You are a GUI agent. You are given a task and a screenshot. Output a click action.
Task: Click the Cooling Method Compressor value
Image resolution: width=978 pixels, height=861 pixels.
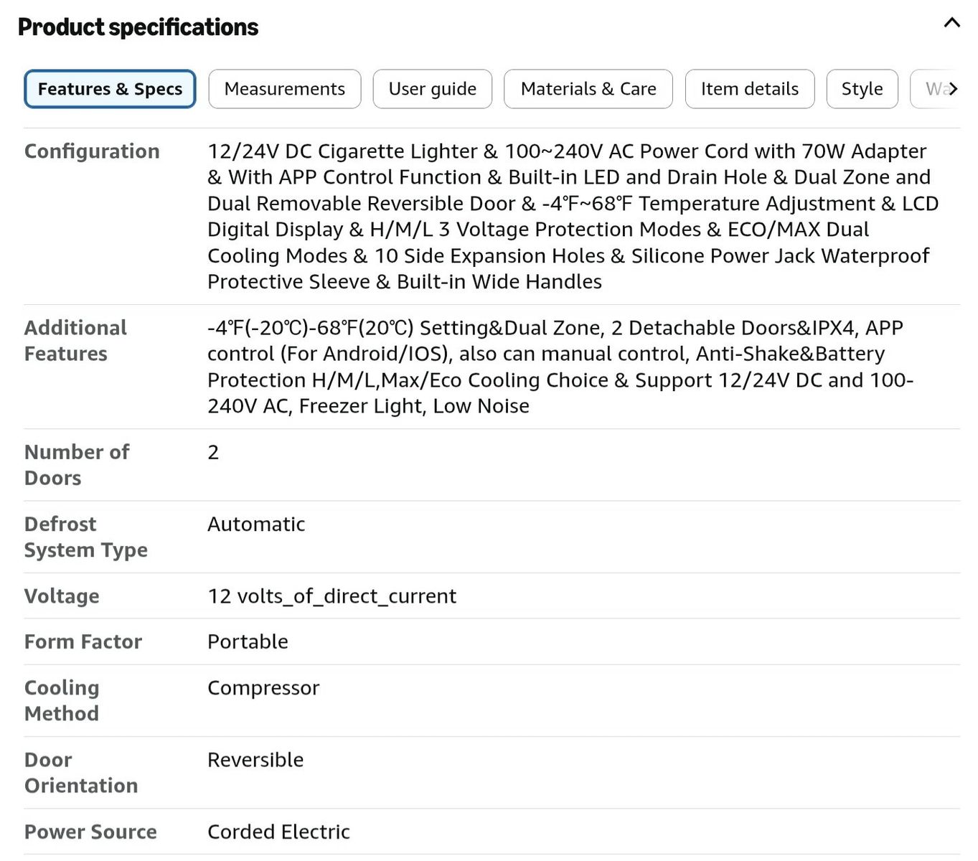coord(263,688)
